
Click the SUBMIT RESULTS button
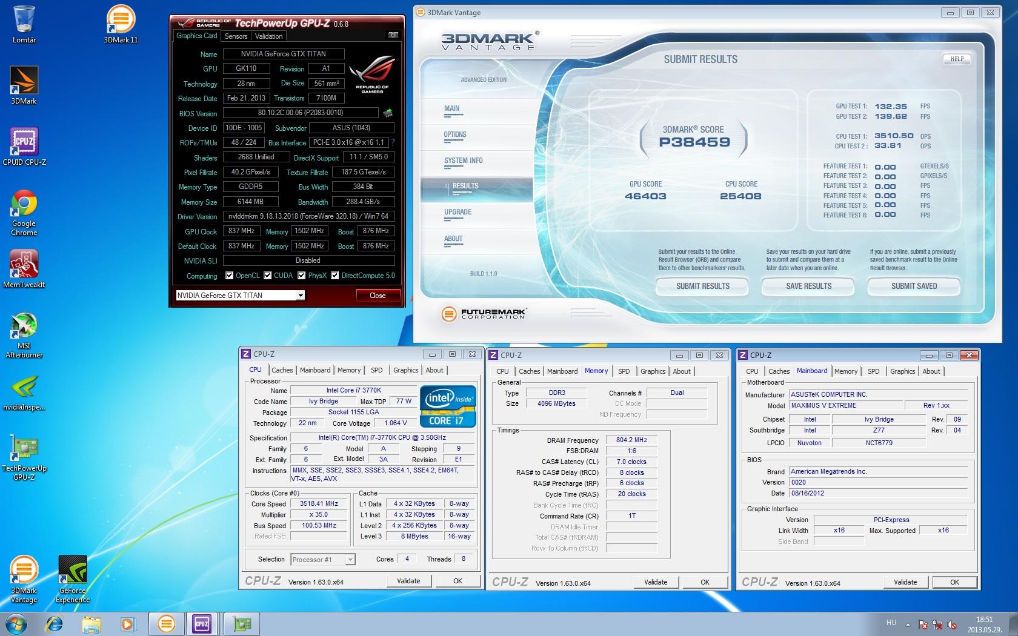(x=702, y=286)
